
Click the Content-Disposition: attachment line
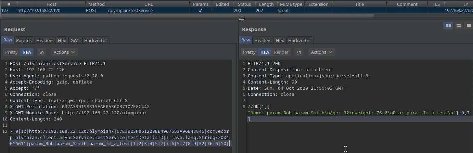290,70
